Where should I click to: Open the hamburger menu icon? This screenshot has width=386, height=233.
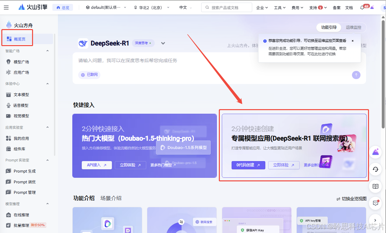(x=6, y=8)
